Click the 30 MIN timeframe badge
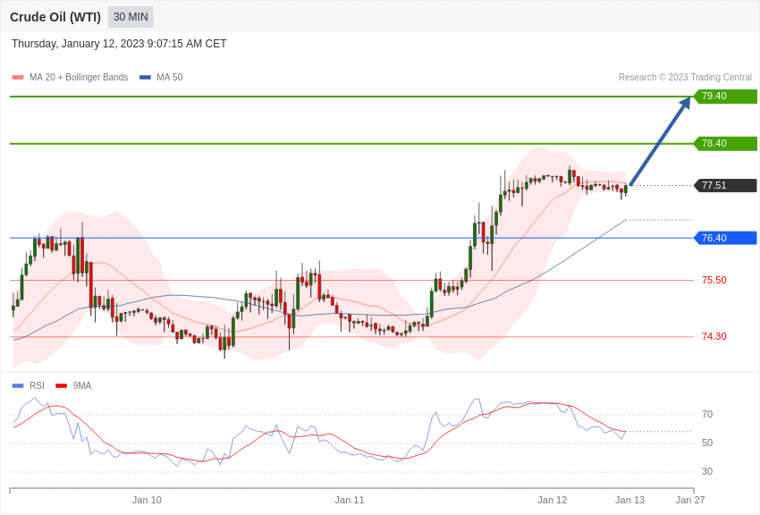The width and height of the screenshot is (760, 515). point(131,17)
